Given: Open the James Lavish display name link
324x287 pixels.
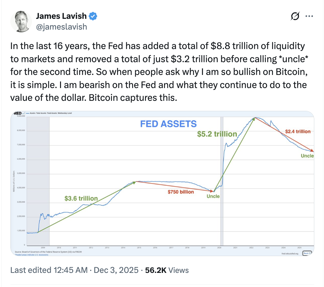Looking at the screenshot, I should click(62, 16).
